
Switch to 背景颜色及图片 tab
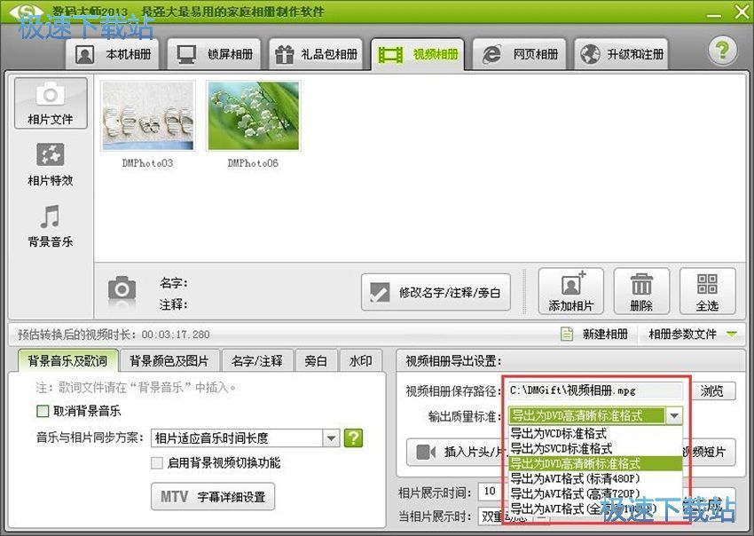click(169, 361)
